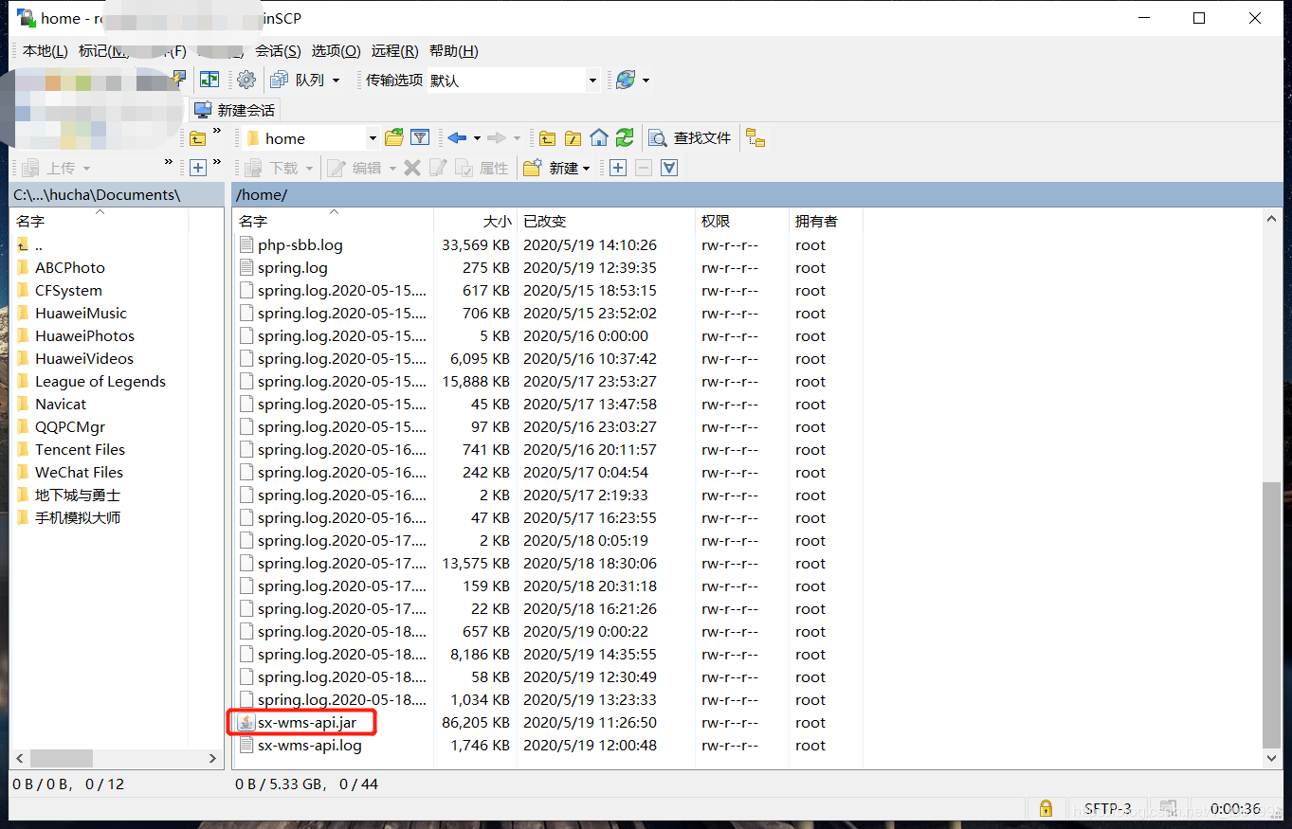Select the local CFSystem folder
This screenshot has width=1292, height=829.
pyautogui.click(x=68, y=290)
